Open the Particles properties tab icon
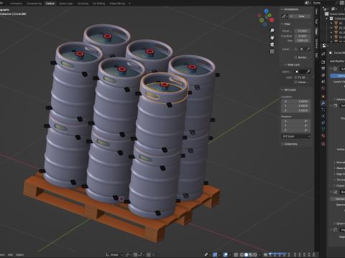This screenshot has width=345, height=258. point(323,110)
